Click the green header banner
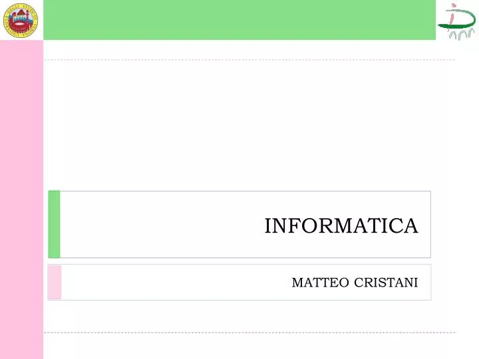 pos(239,20)
